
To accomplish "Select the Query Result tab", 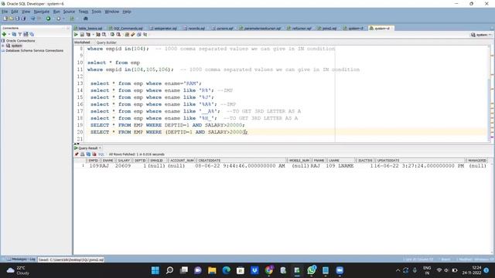I will coord(87,147).
